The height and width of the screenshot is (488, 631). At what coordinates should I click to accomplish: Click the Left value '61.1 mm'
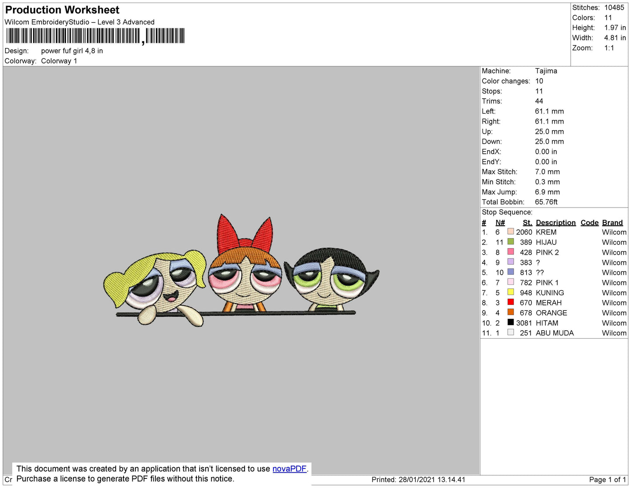pyautogui.click(x=549, y=111)
